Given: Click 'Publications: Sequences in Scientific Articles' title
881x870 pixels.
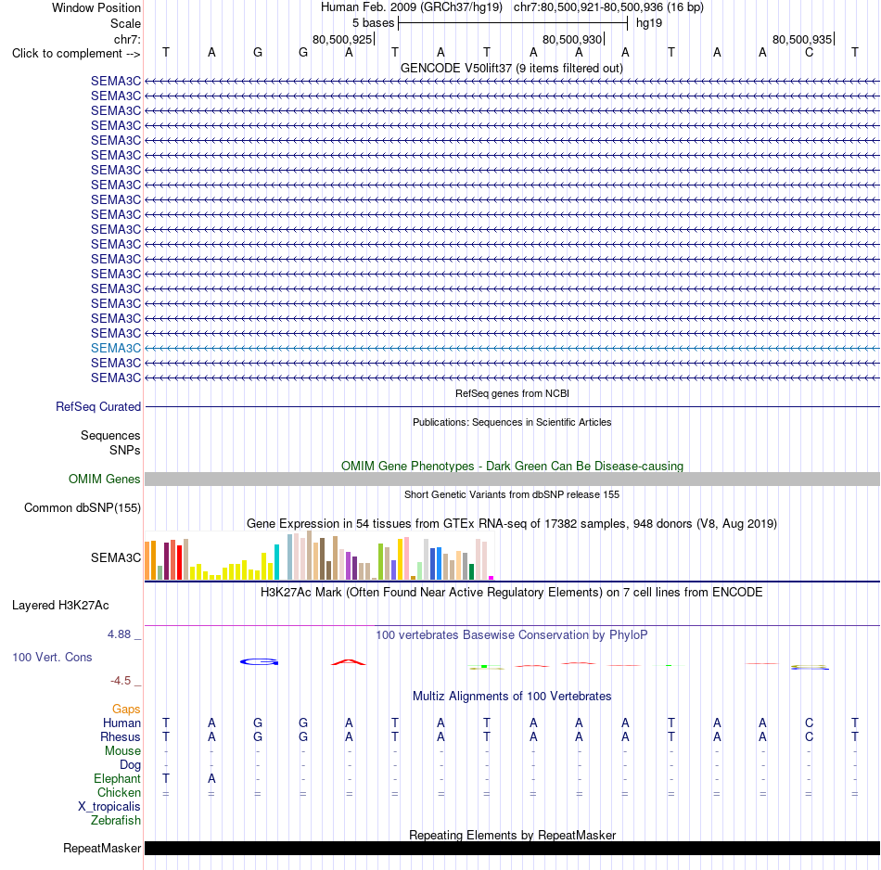Looking at the screenshot, I should tap(512, 422).
